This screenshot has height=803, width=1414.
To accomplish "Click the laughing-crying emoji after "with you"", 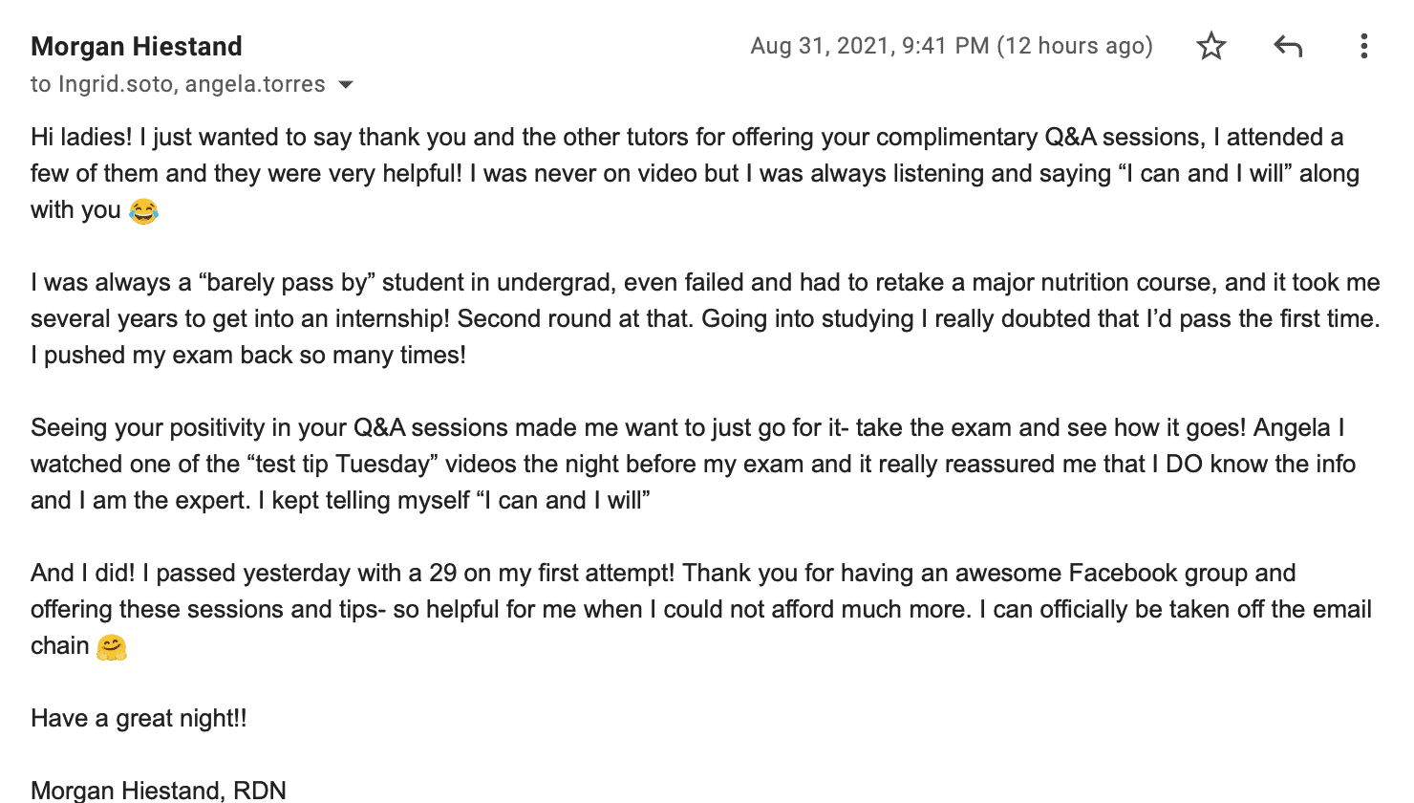I will tap(143, 210).
